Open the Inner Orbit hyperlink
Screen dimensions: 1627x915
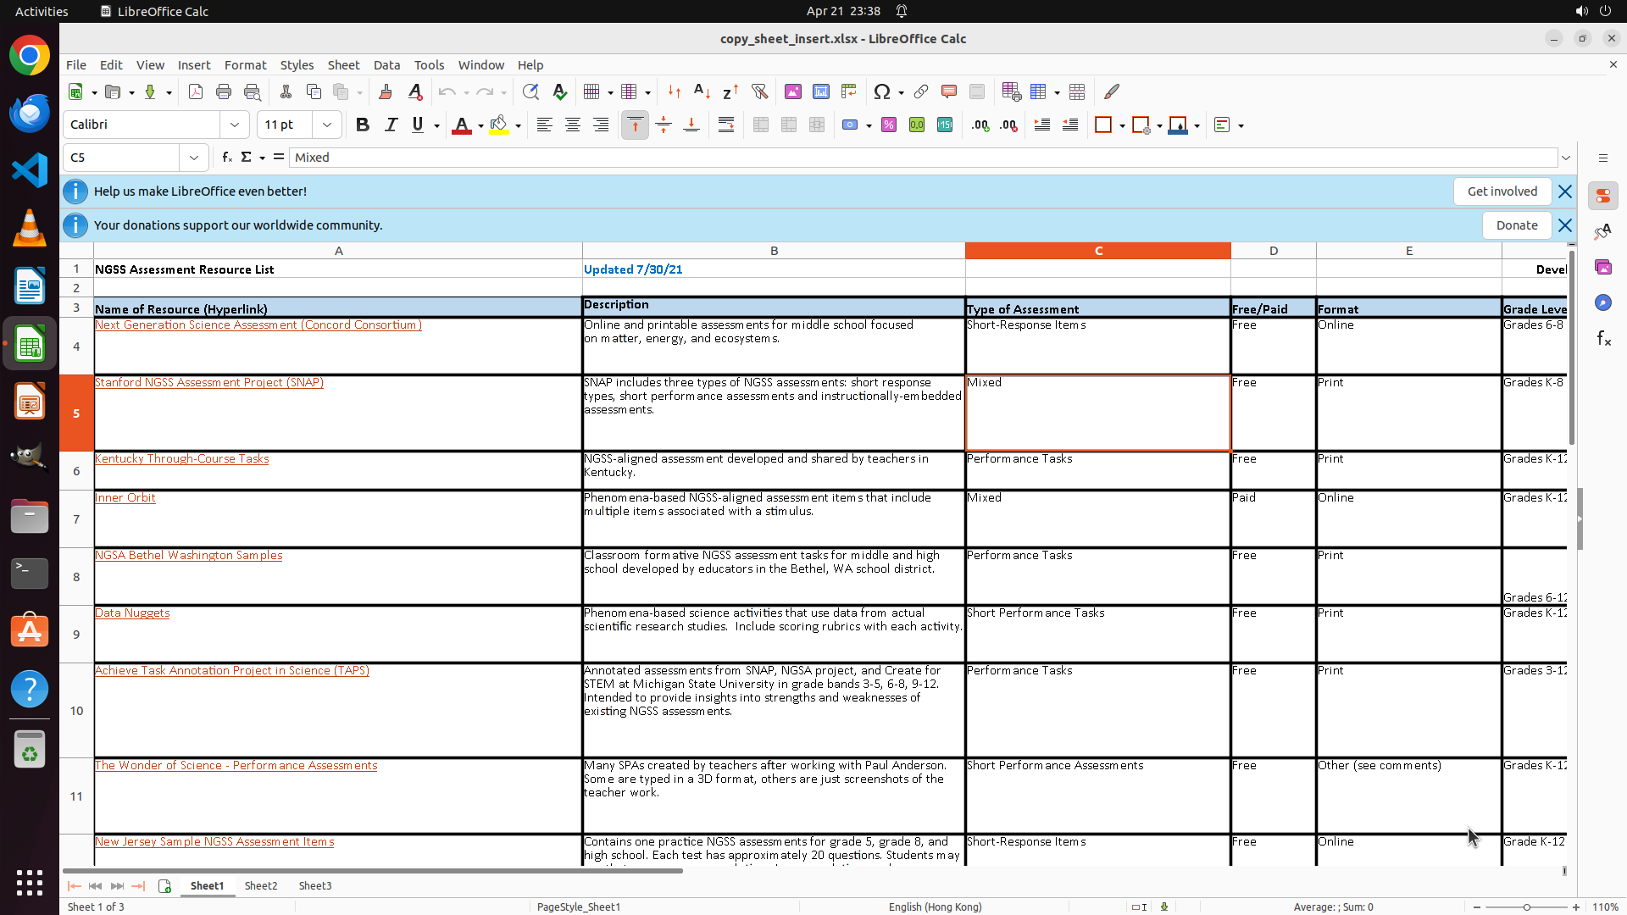[x=125, y=498]
